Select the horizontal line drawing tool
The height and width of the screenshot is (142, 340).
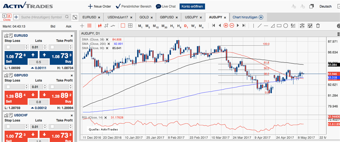point(266,26)
